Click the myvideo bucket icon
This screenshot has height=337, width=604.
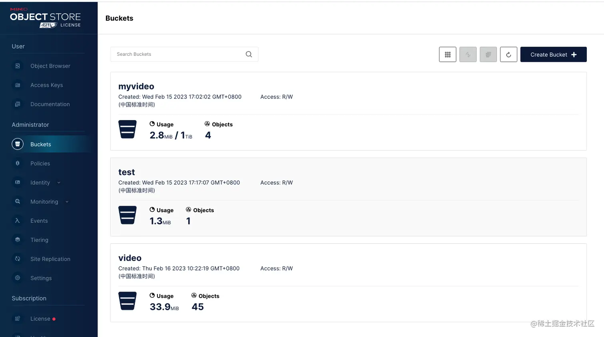[127, 129]
